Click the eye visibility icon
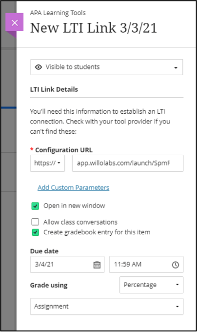Viewport: 197px width, 332px height. [x=38, y=67]
